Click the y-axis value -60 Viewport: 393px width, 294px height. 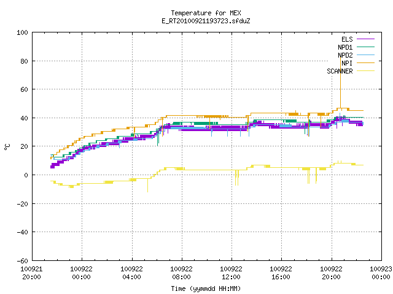[22, 261]
